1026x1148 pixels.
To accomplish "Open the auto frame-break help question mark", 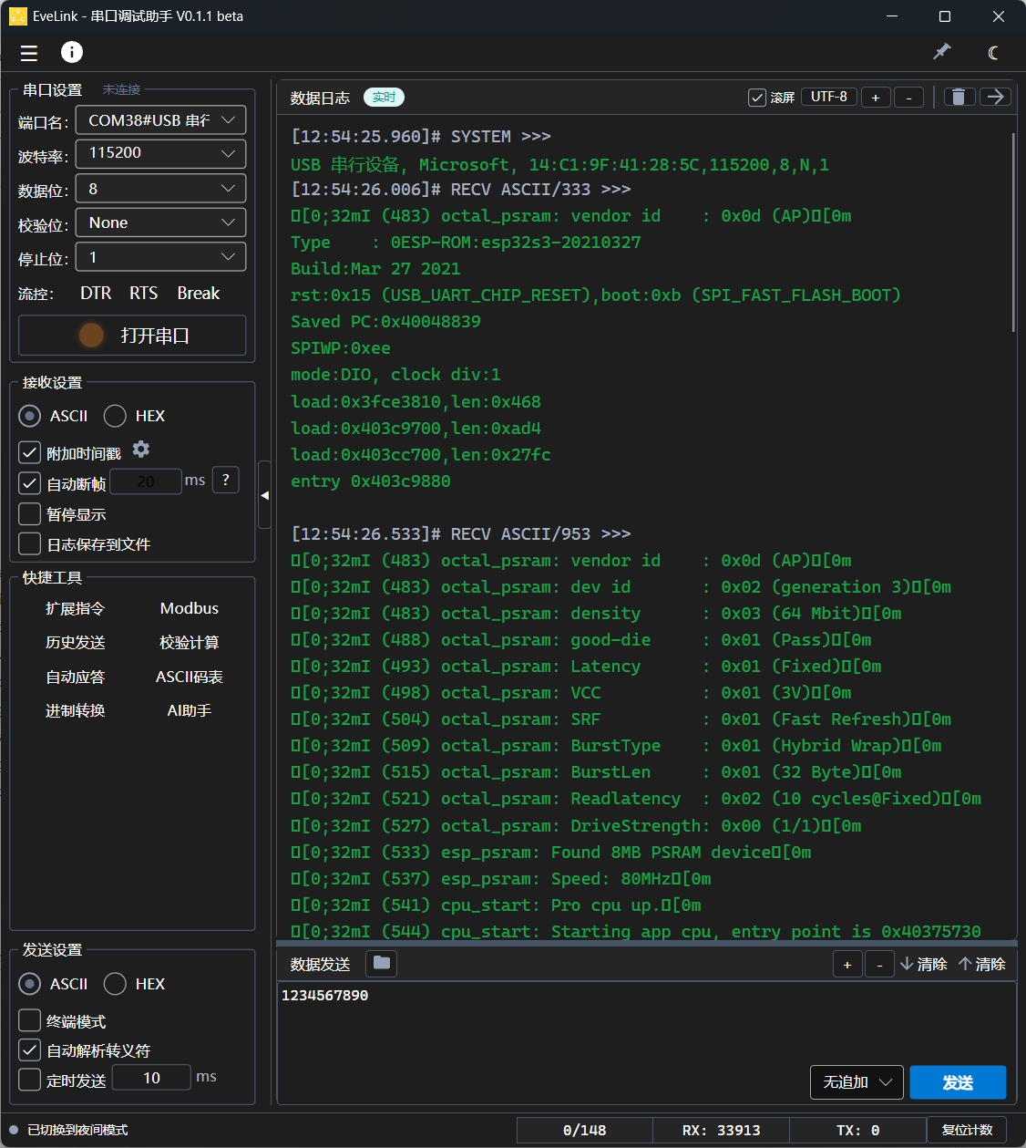I will click(226, 480).
